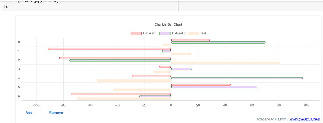Toggle Dataset 2 green legend swatch

pyautogui.click(x=165, y=34)
